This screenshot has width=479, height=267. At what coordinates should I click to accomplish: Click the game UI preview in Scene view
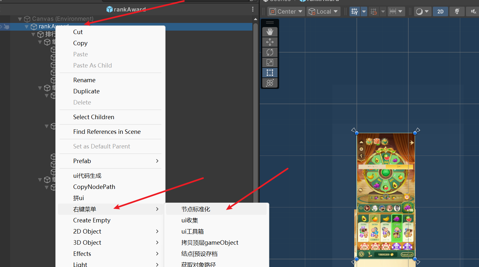(386, 196)
